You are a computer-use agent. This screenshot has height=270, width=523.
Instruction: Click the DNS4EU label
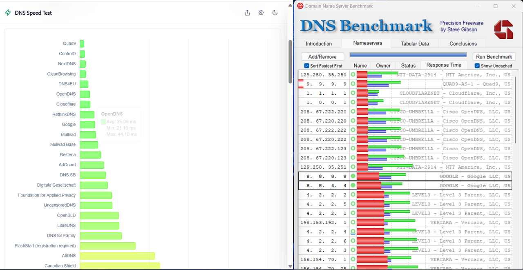coord(67,84)
